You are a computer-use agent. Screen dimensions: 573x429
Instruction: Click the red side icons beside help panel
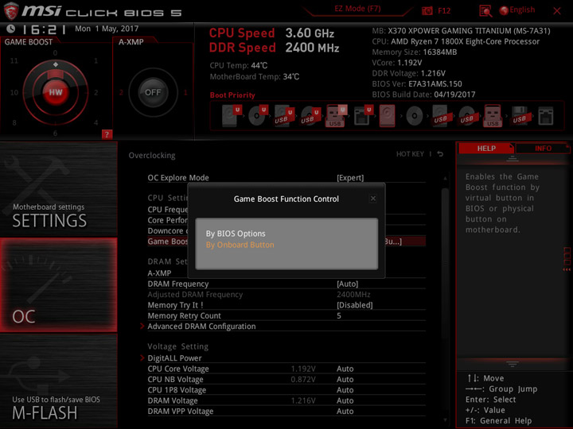[x=567, y=259]
